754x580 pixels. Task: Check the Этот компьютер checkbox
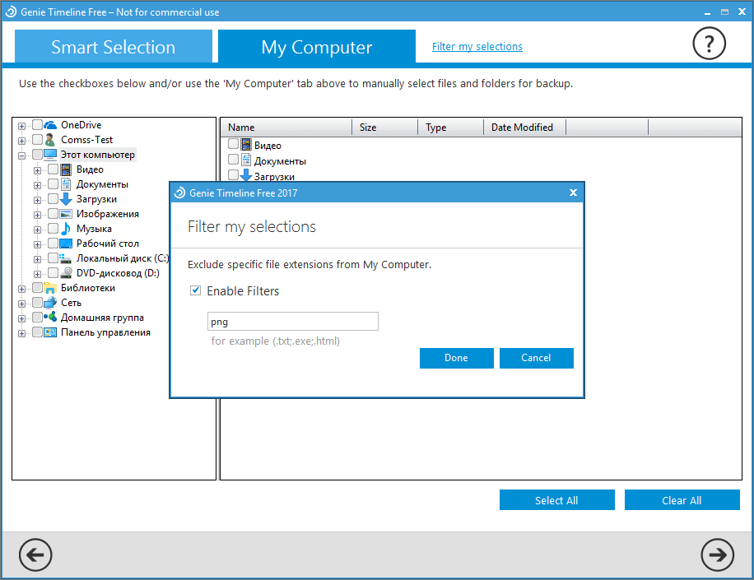click(x=38, y=155)
